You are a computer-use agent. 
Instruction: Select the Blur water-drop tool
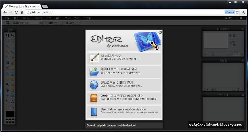[x=7, y=74]
